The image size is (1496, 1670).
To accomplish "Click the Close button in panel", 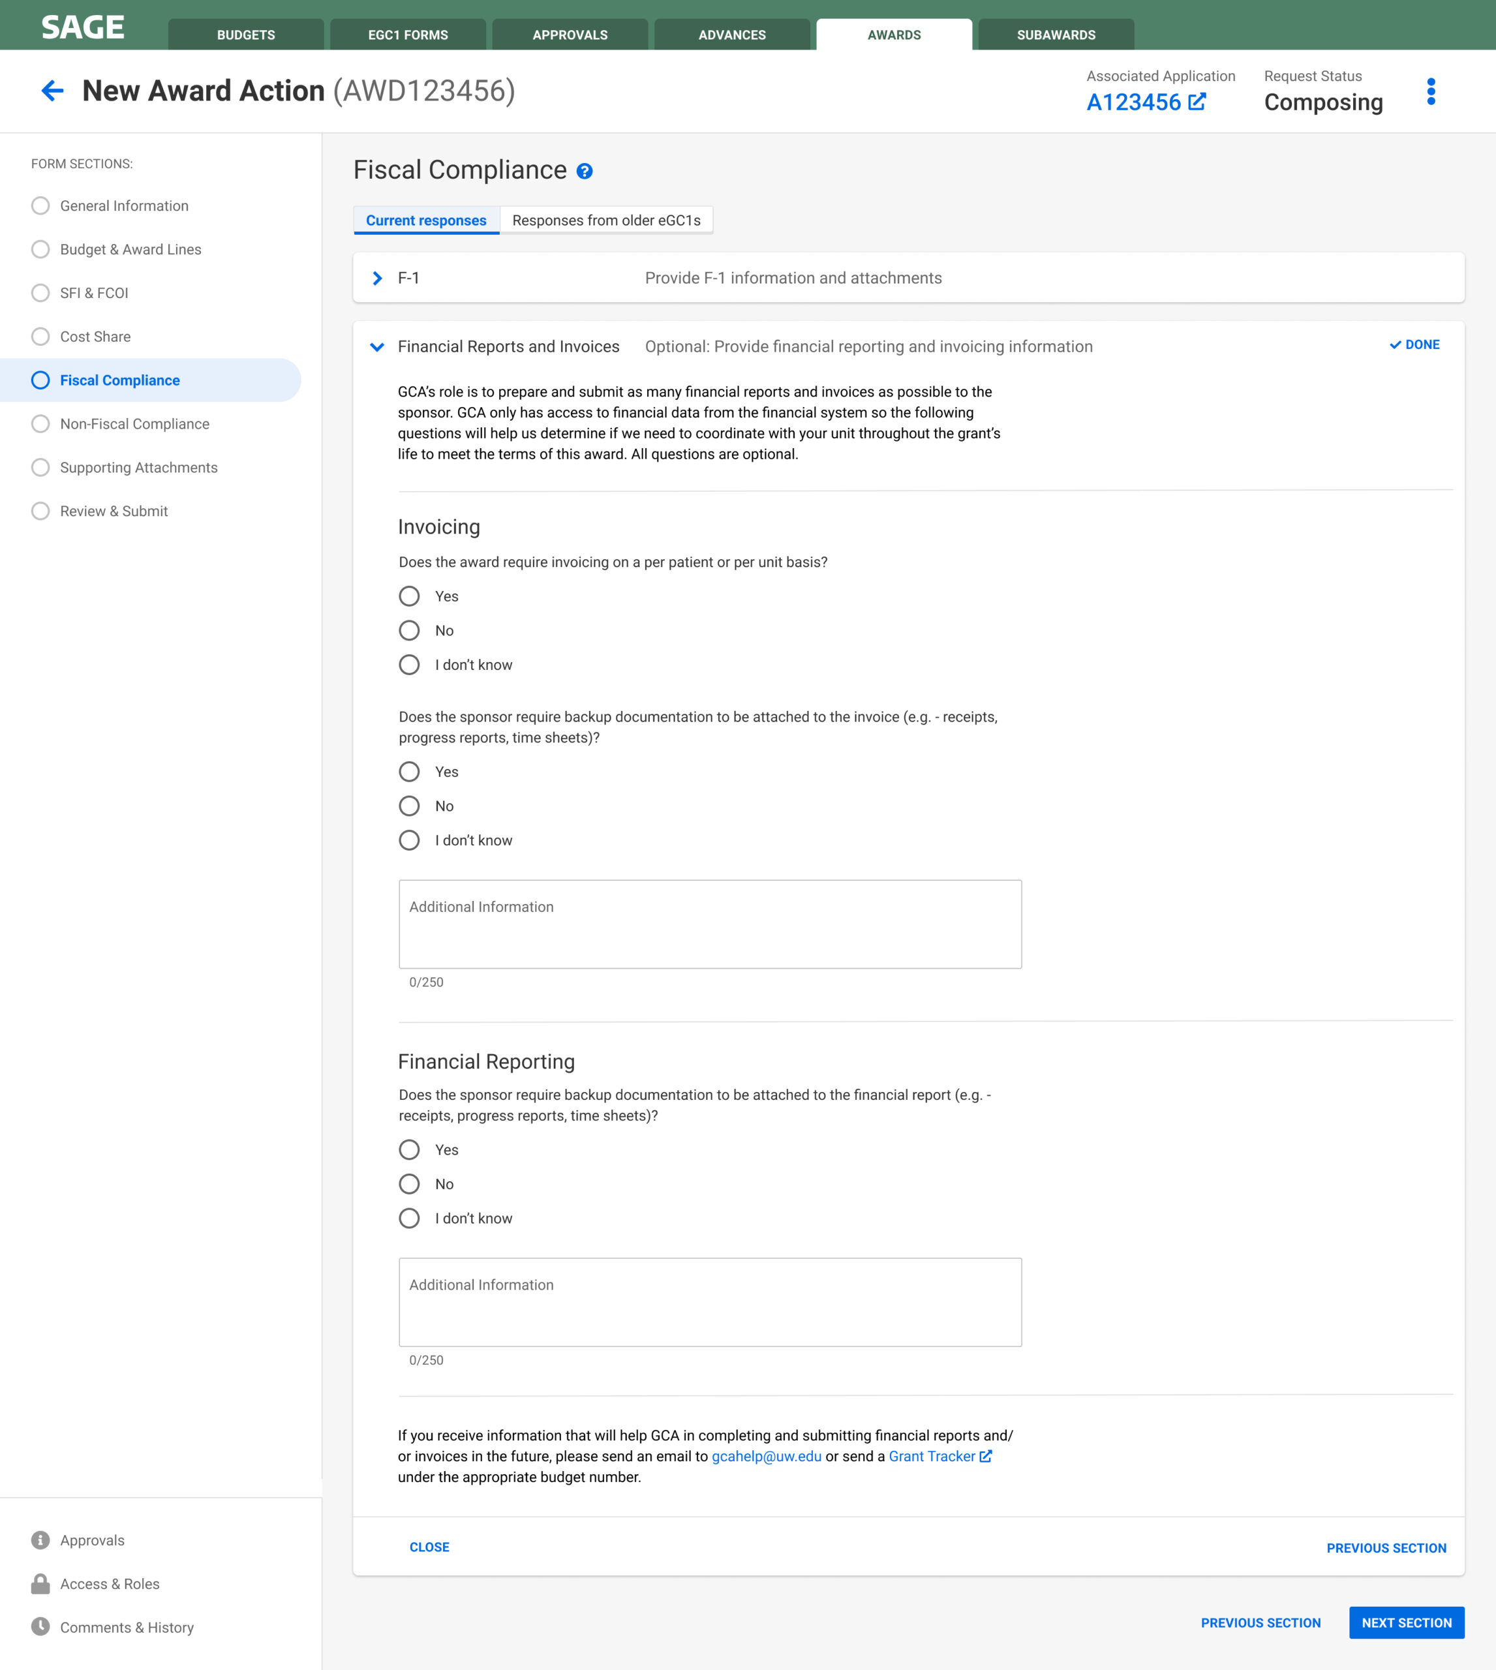I will click(x=429, y=1547).
